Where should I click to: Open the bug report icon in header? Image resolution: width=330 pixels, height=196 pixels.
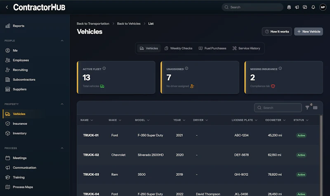(289, 7)
